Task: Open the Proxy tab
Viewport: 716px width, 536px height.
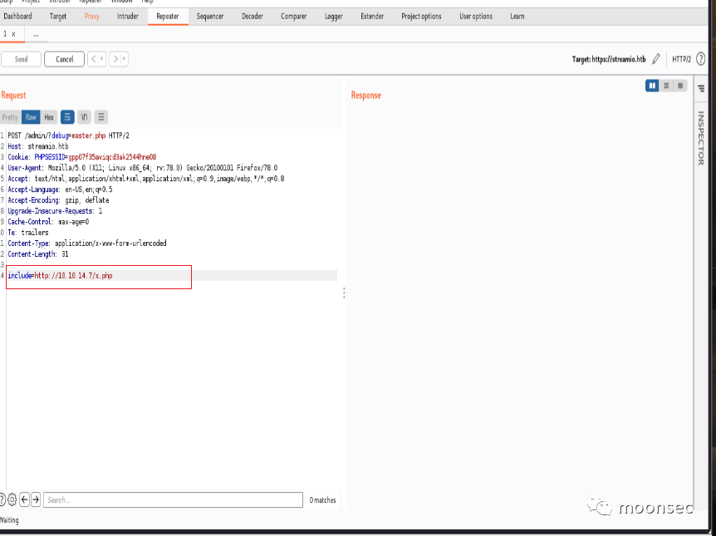Action: coord(91,16)
